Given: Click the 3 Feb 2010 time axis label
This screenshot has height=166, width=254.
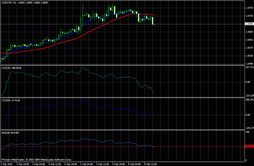Looking at the screenshot, I should pos(7,164).
